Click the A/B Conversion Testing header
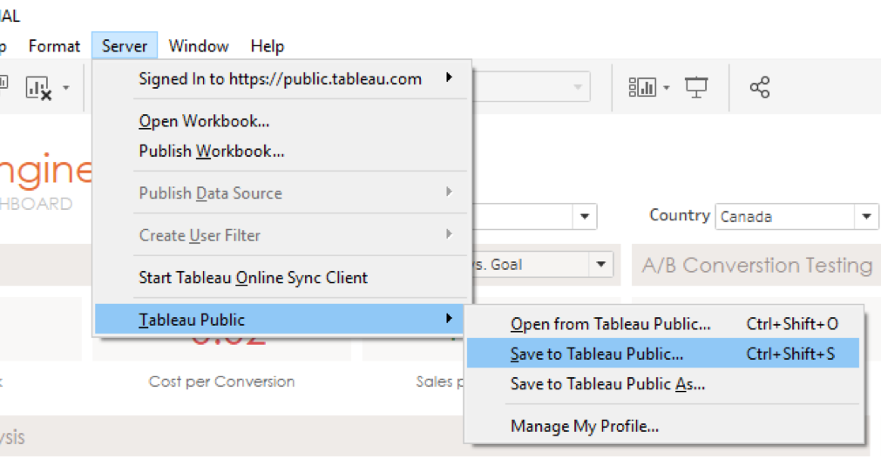 click(757, 265)
